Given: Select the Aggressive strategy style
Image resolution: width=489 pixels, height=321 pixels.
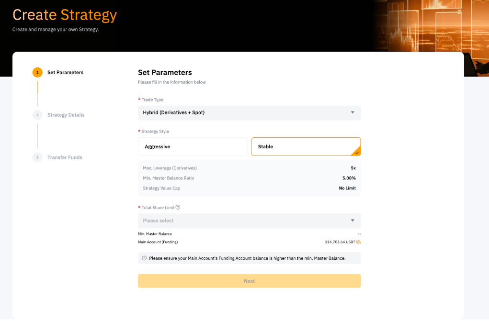Looking at the screenshot, I should point(193,147).
